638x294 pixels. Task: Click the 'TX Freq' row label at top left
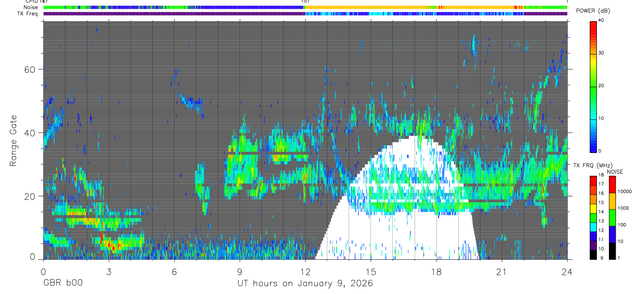(28, 13)
